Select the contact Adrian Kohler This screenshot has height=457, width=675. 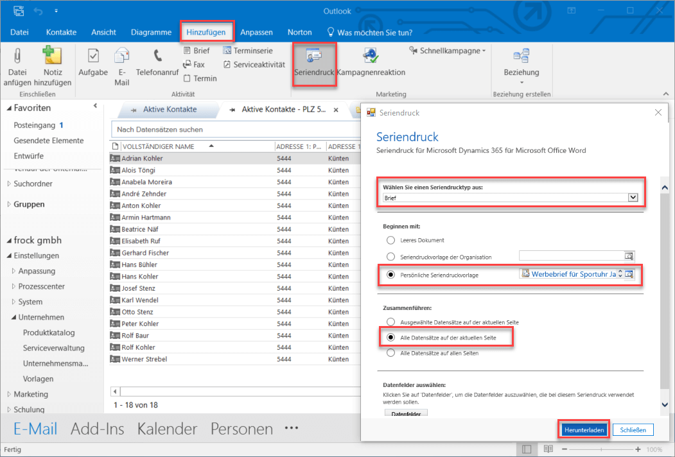point(142,159)
